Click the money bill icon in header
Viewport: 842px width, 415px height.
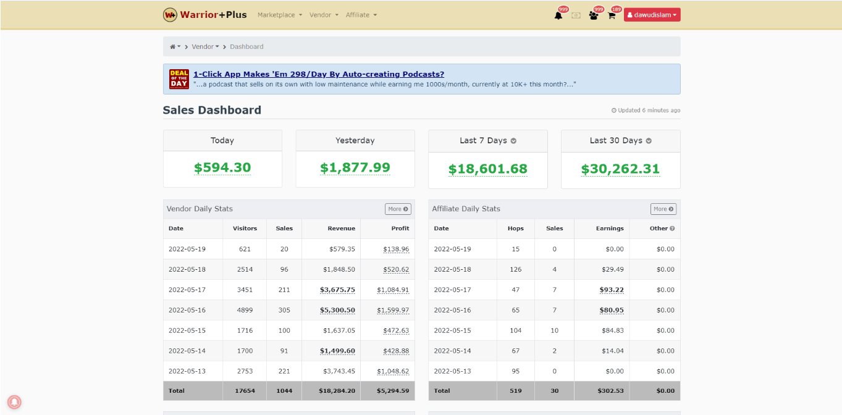tap(576, 15)
